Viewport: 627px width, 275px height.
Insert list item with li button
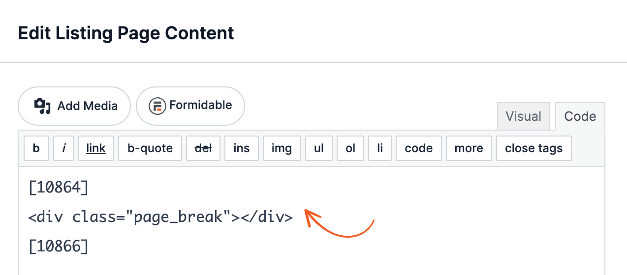coord(380,148)
